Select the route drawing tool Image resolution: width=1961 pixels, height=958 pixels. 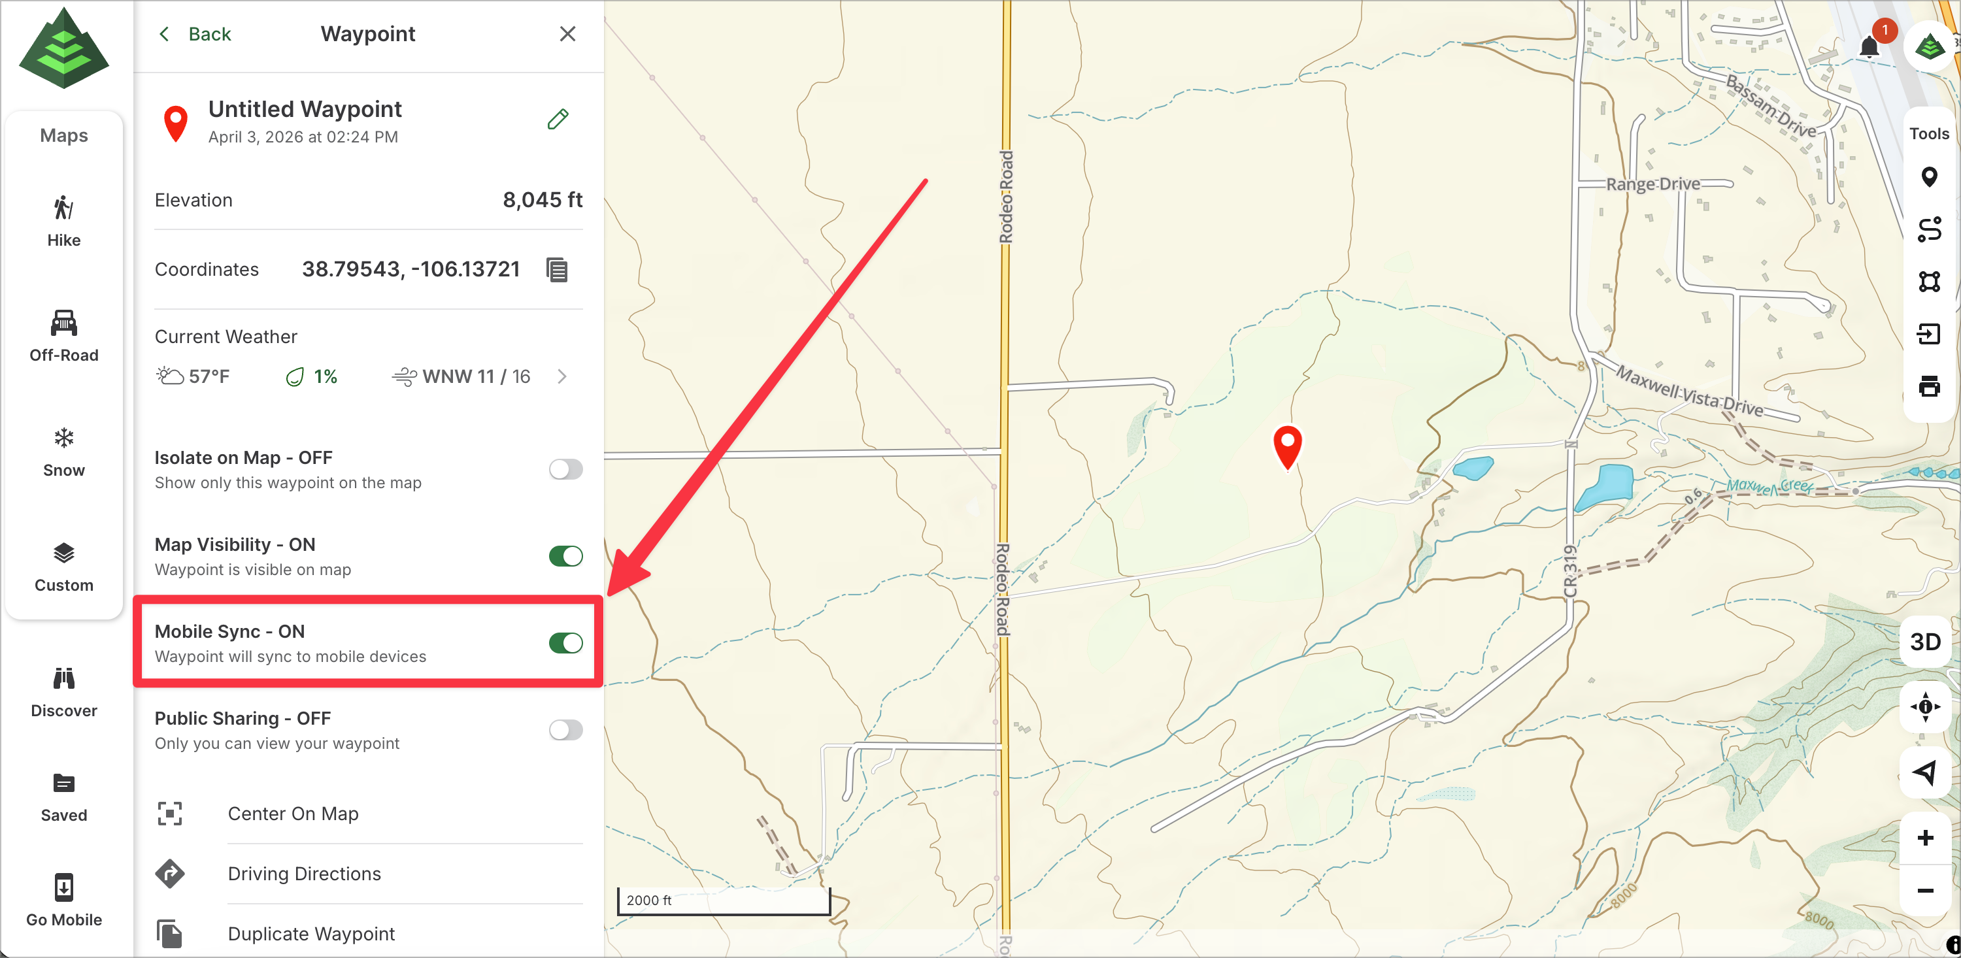1928,230
